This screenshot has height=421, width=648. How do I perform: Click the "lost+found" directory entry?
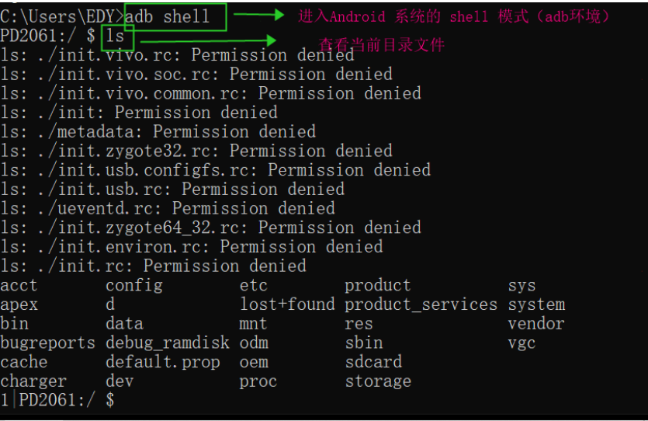287,304
